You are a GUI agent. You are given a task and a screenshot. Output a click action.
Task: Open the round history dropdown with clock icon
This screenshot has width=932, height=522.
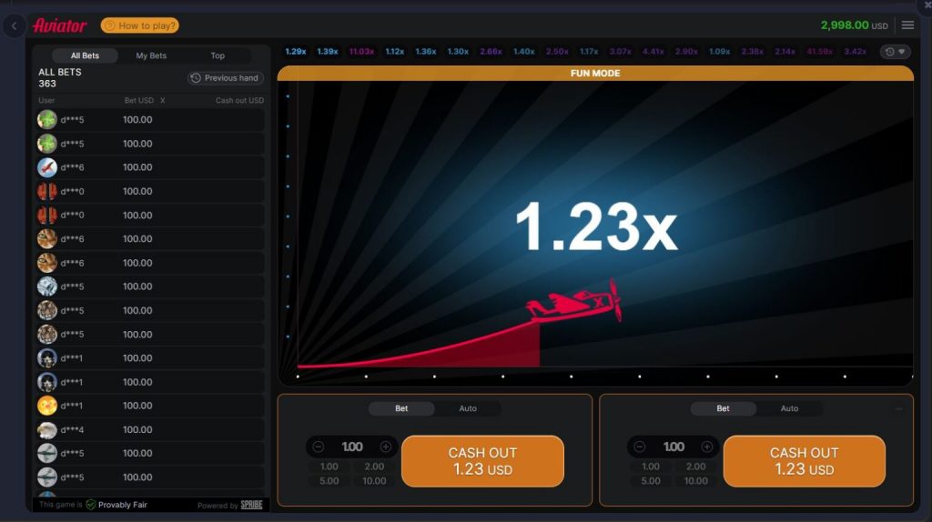click(896, 52)
